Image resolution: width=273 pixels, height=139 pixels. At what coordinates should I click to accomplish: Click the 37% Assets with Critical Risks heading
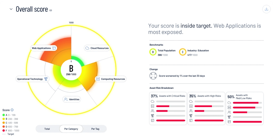point(168,96)
